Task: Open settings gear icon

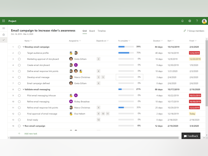Action: (x=190, y=21)
